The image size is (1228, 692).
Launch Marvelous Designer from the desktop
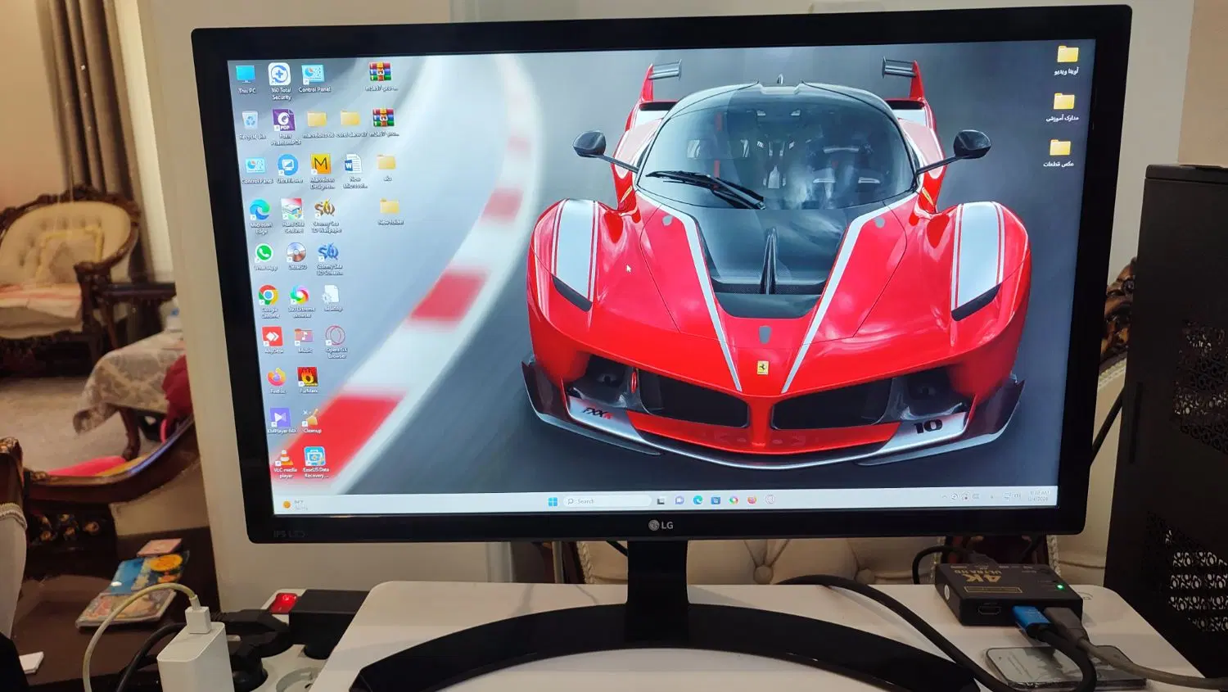pos(322,170)
